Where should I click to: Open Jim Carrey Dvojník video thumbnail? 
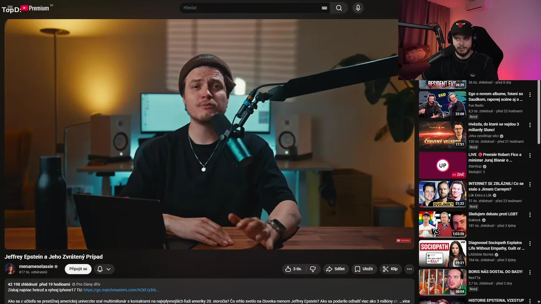(443, 194)
